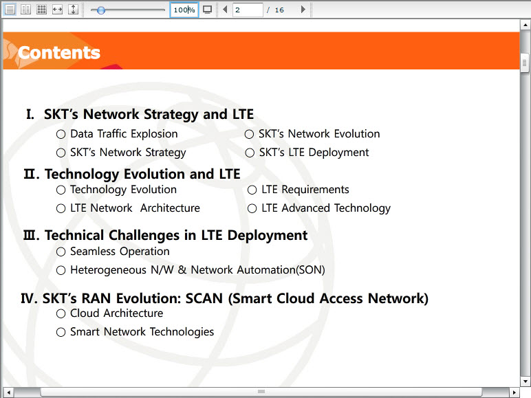
Task: Click 'Seamless Operation' text
Action: [x=120, y=252]
